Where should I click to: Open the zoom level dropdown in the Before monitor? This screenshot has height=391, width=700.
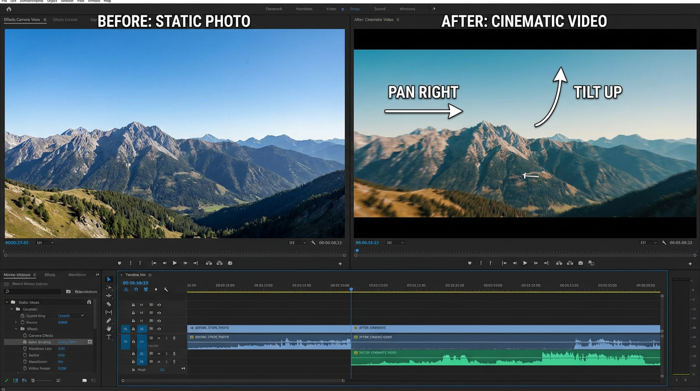coord(45,243)
